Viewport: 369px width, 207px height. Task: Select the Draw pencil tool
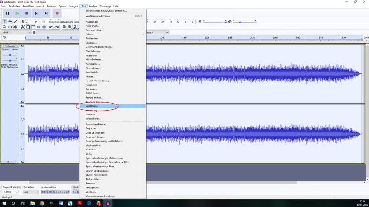click(x=16, y=22)
